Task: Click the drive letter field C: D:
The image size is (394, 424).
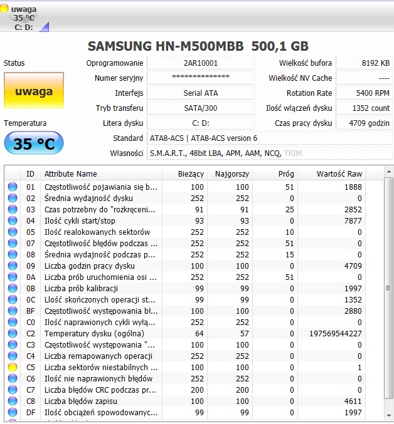Action: click(x=201, y=123)
